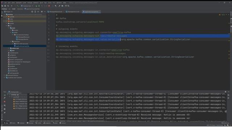The width and height of the screenshot is (232, 130).
Task: Click the pin tab icon in Run panel
Action: (5, 113)
